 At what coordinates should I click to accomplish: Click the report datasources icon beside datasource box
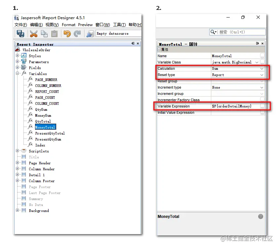point(90,34)
